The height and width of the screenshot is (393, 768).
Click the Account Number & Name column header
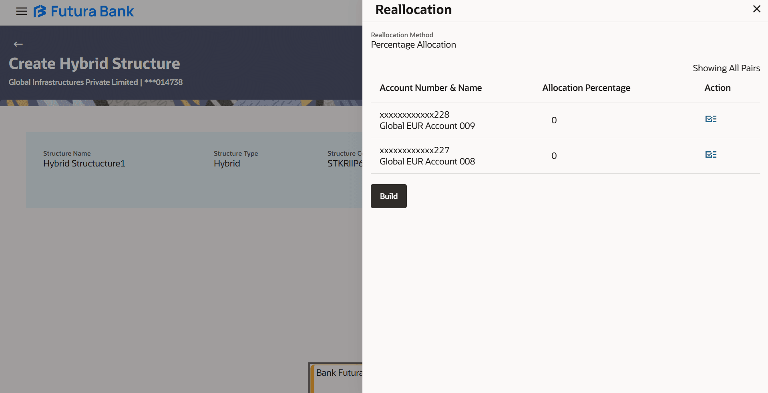coord(430,88)
